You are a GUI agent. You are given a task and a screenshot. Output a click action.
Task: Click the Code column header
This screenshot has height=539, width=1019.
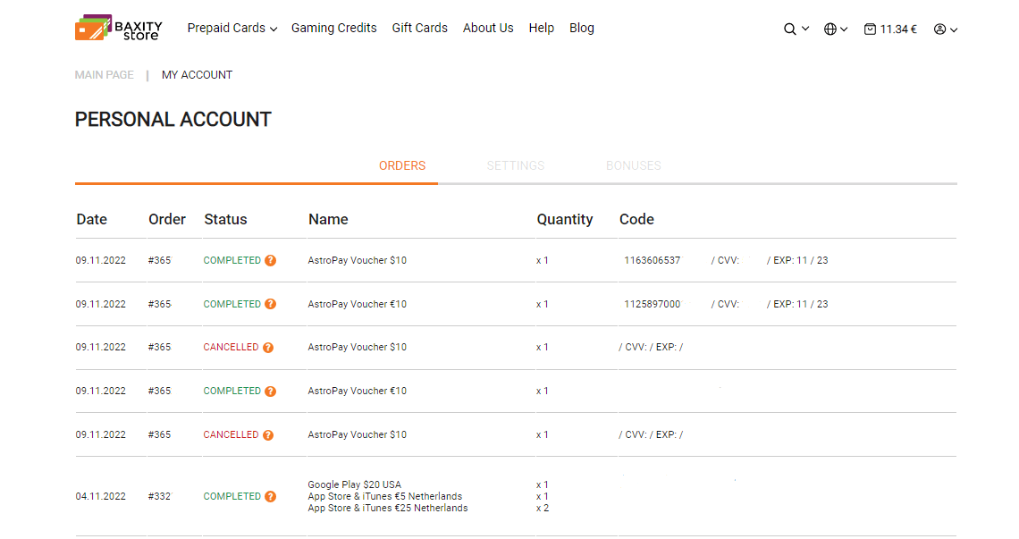pyautogui.click(x=636, y=220)
